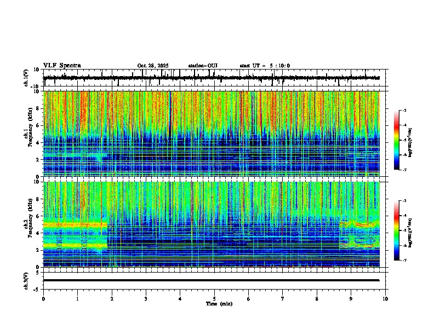Viewport: 434px width, 335px height.
Task: Click the 'ch.3(V)' axis label
Action: point(26,281)
